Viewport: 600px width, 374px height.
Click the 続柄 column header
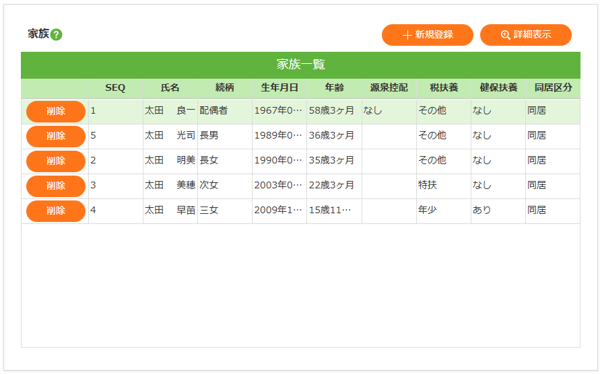pyautogui.click(x=224, y=88)
